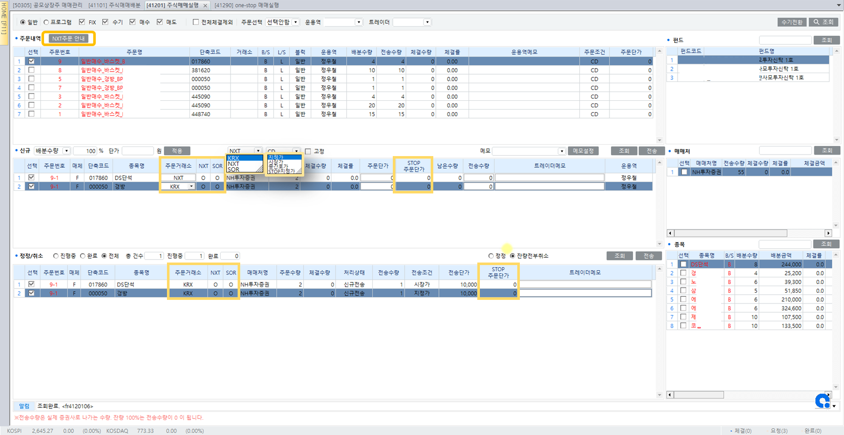The height and width of the screenshot is (435, 844).
Task: Open the tab list arrow at top right
Action: [x=838, y=5]
